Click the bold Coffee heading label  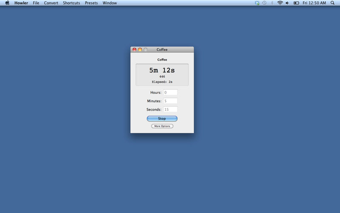162,60
